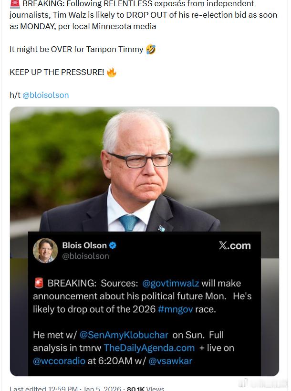291x391 pixels.
Task: Open the @SenAmyKlobuchar mention
Action: (x=124, y=335)
